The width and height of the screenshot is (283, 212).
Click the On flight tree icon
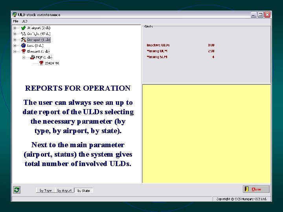(x=23, y=34)
